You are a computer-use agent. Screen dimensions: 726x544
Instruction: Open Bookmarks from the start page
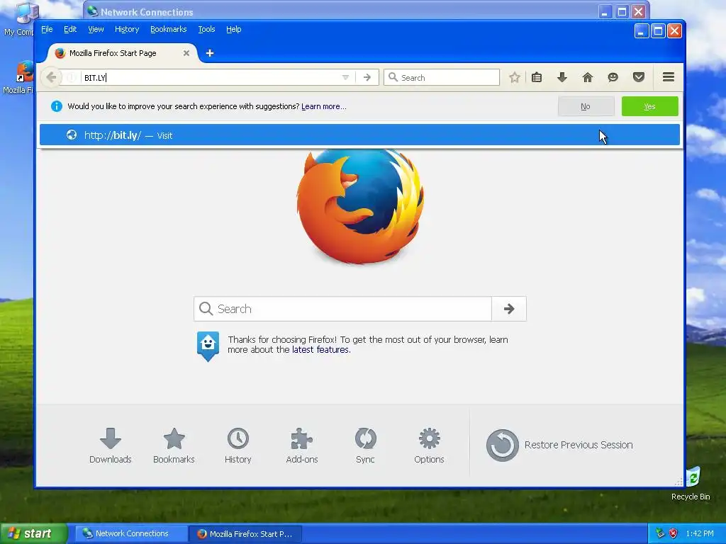click(x=174, y=446)
